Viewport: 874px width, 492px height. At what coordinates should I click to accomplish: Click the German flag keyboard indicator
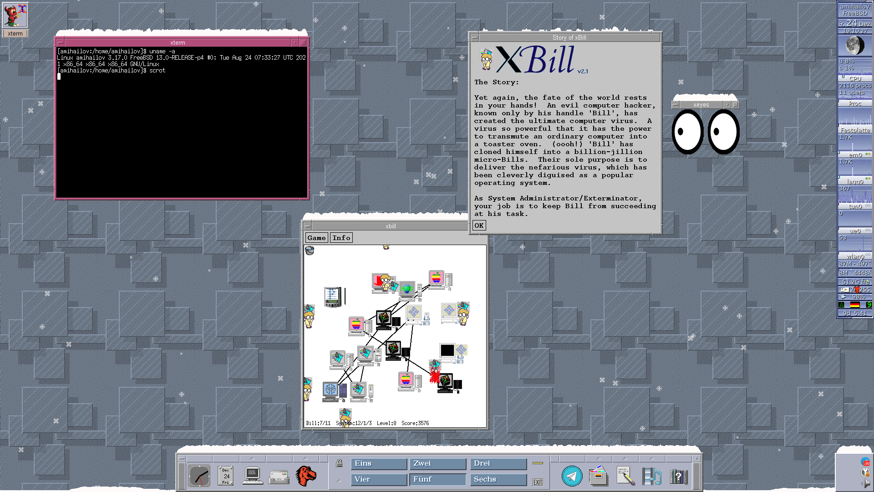[x=855, y=305]
